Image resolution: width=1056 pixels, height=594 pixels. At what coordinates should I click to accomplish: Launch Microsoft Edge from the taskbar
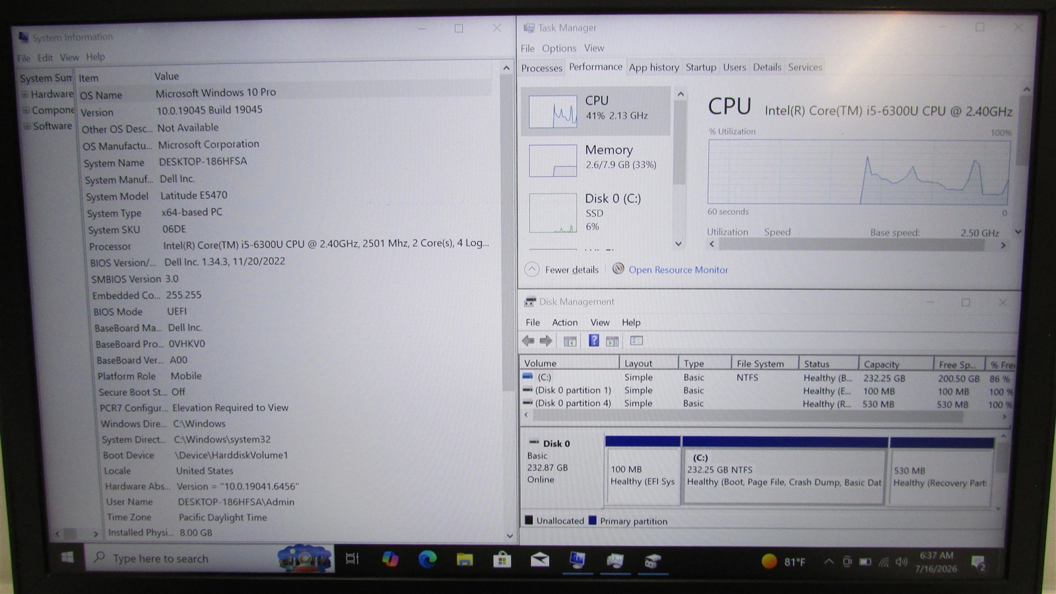[x=428, y=559]
